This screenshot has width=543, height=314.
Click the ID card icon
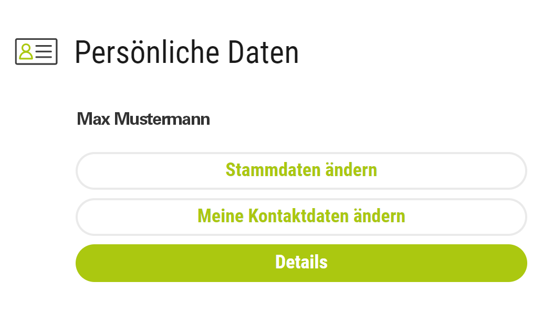(36, 51)
